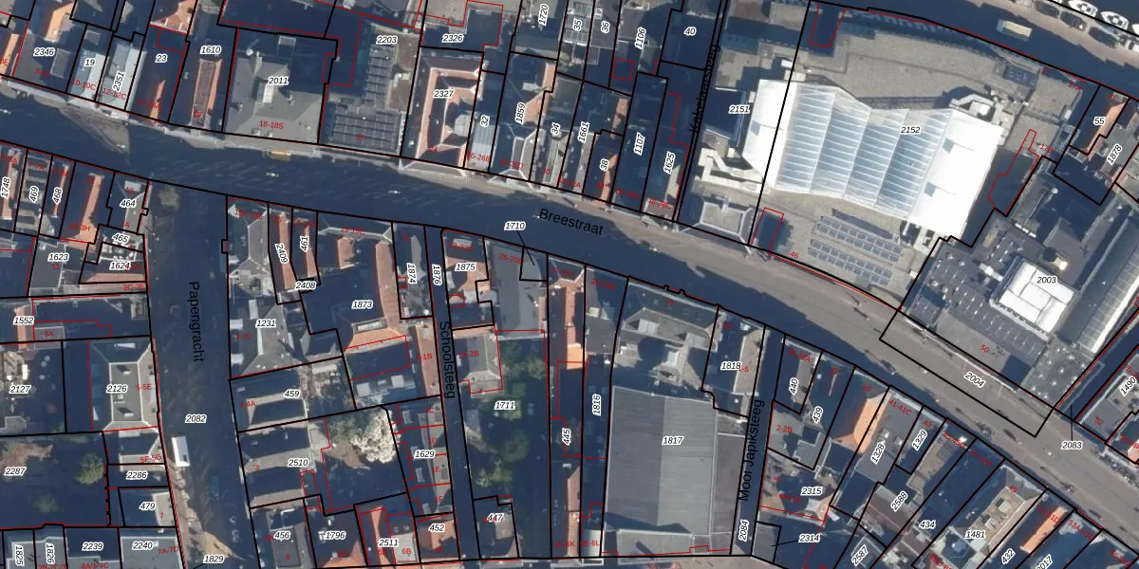Select parcel 2152 on the glass roof
1139x569 pixels.
click(x=909, y=130)
